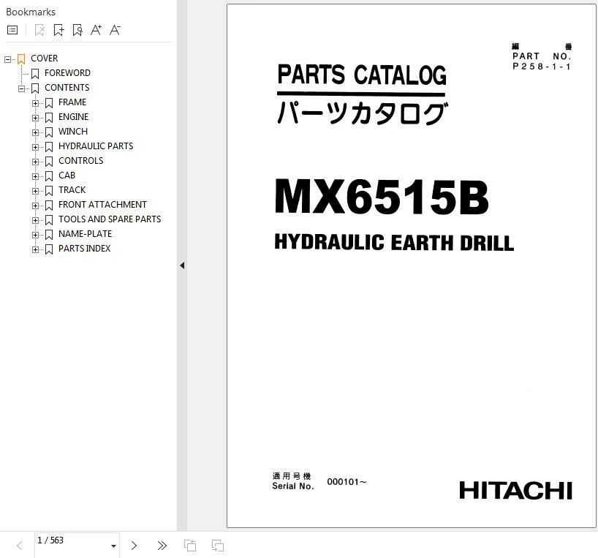This screenshot has height=558, width=598.
Task: Expand the CAB bookmark node
Action: coord(35,176)
